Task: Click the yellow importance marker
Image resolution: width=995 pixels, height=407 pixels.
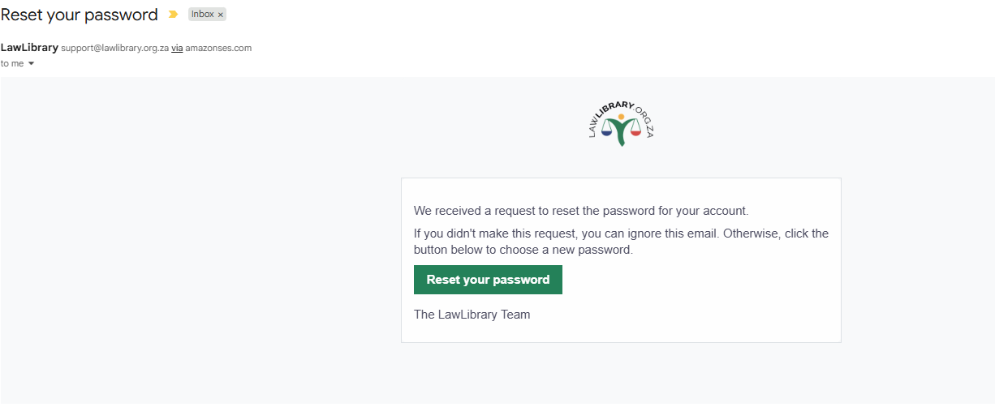Action: click(x=173, y=15)
